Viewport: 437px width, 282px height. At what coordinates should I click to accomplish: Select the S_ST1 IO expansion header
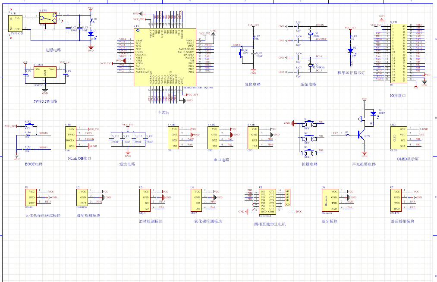pos(399,53)
